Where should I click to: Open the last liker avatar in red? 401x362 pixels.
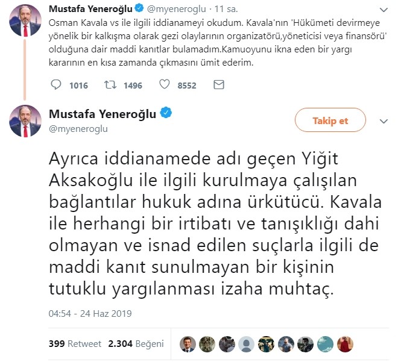tap(345, 344)
